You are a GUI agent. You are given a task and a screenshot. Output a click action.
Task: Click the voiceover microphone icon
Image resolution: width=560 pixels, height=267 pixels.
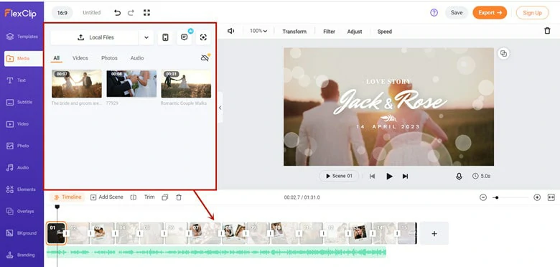point(459,177)
